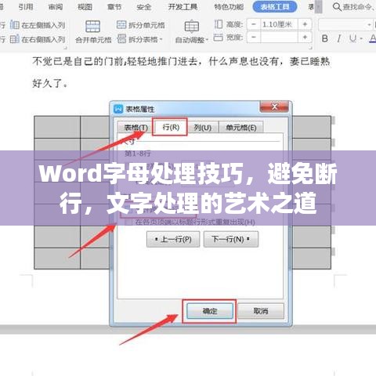The width and height of the screenshot is (376, 376).
Task: Toggle underline formatting with U
Action: click(353, 38)
